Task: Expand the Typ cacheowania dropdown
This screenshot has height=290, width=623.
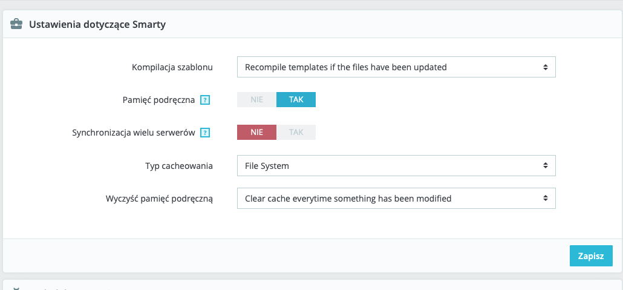Action: (396, 165)
